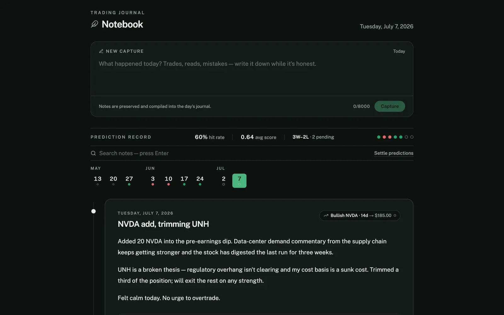The image size is (504, 315).
Task: Click the first green dot in prediction record
Action: tap(379, 137)
